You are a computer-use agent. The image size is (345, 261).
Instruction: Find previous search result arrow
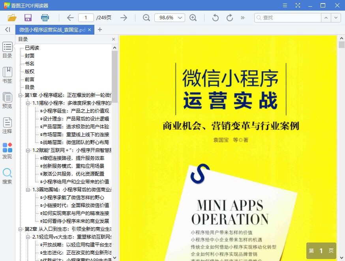tap(326, 18)
